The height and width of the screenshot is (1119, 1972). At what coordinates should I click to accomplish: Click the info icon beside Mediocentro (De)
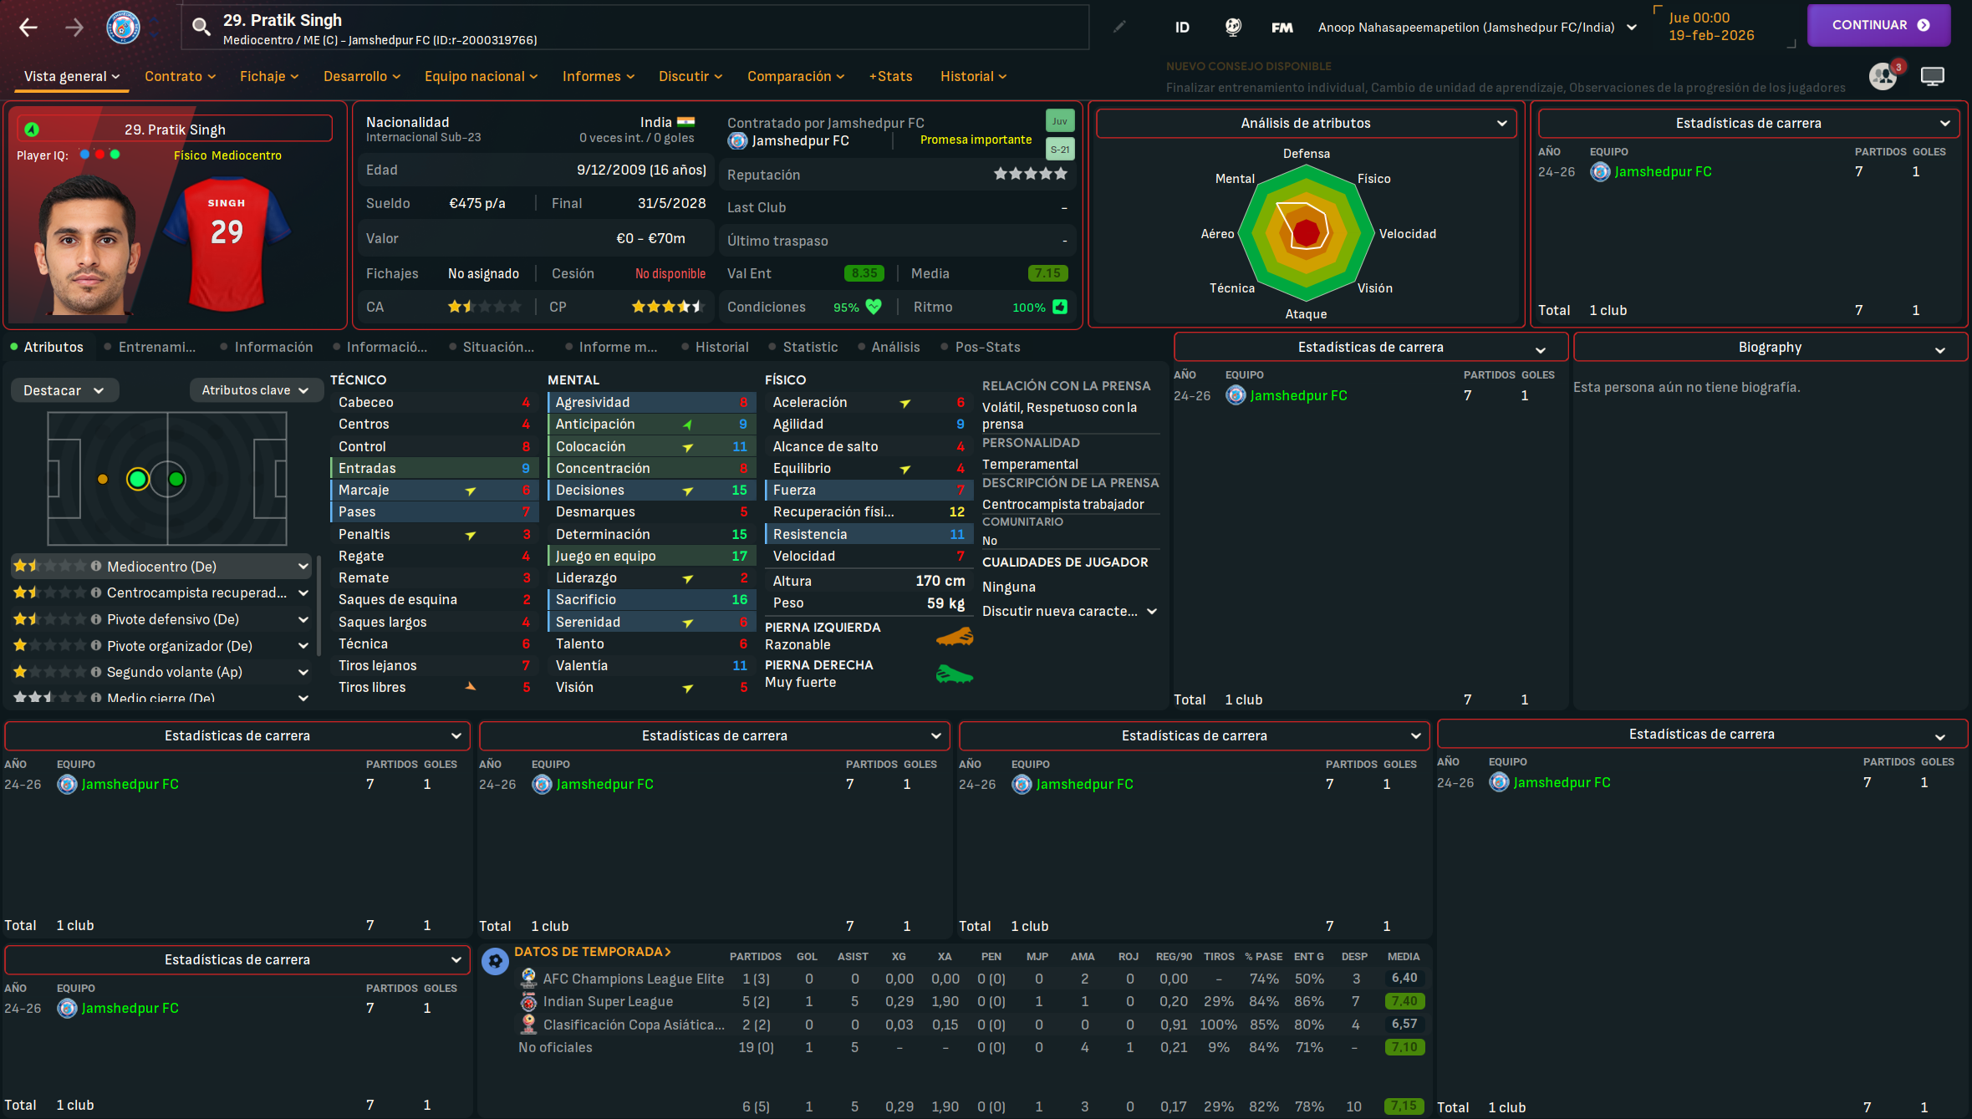96,566
